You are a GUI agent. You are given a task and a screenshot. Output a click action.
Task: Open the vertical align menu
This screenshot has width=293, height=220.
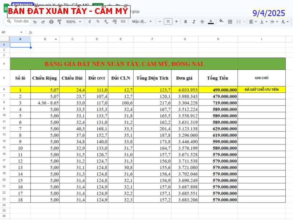pos(263,22)
